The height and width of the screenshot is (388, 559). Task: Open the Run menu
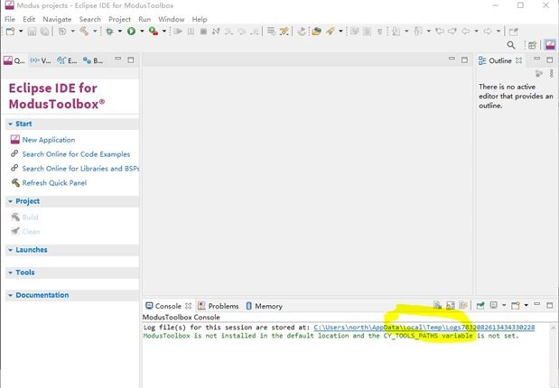144,19
